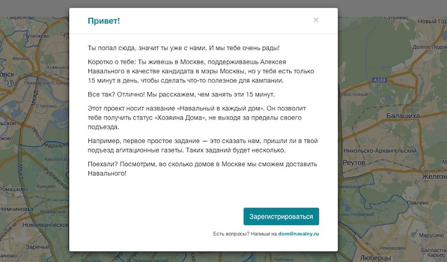The image size is (447, 262).
Task: Click the Привет! dialog heading
Action: (104, 21)
